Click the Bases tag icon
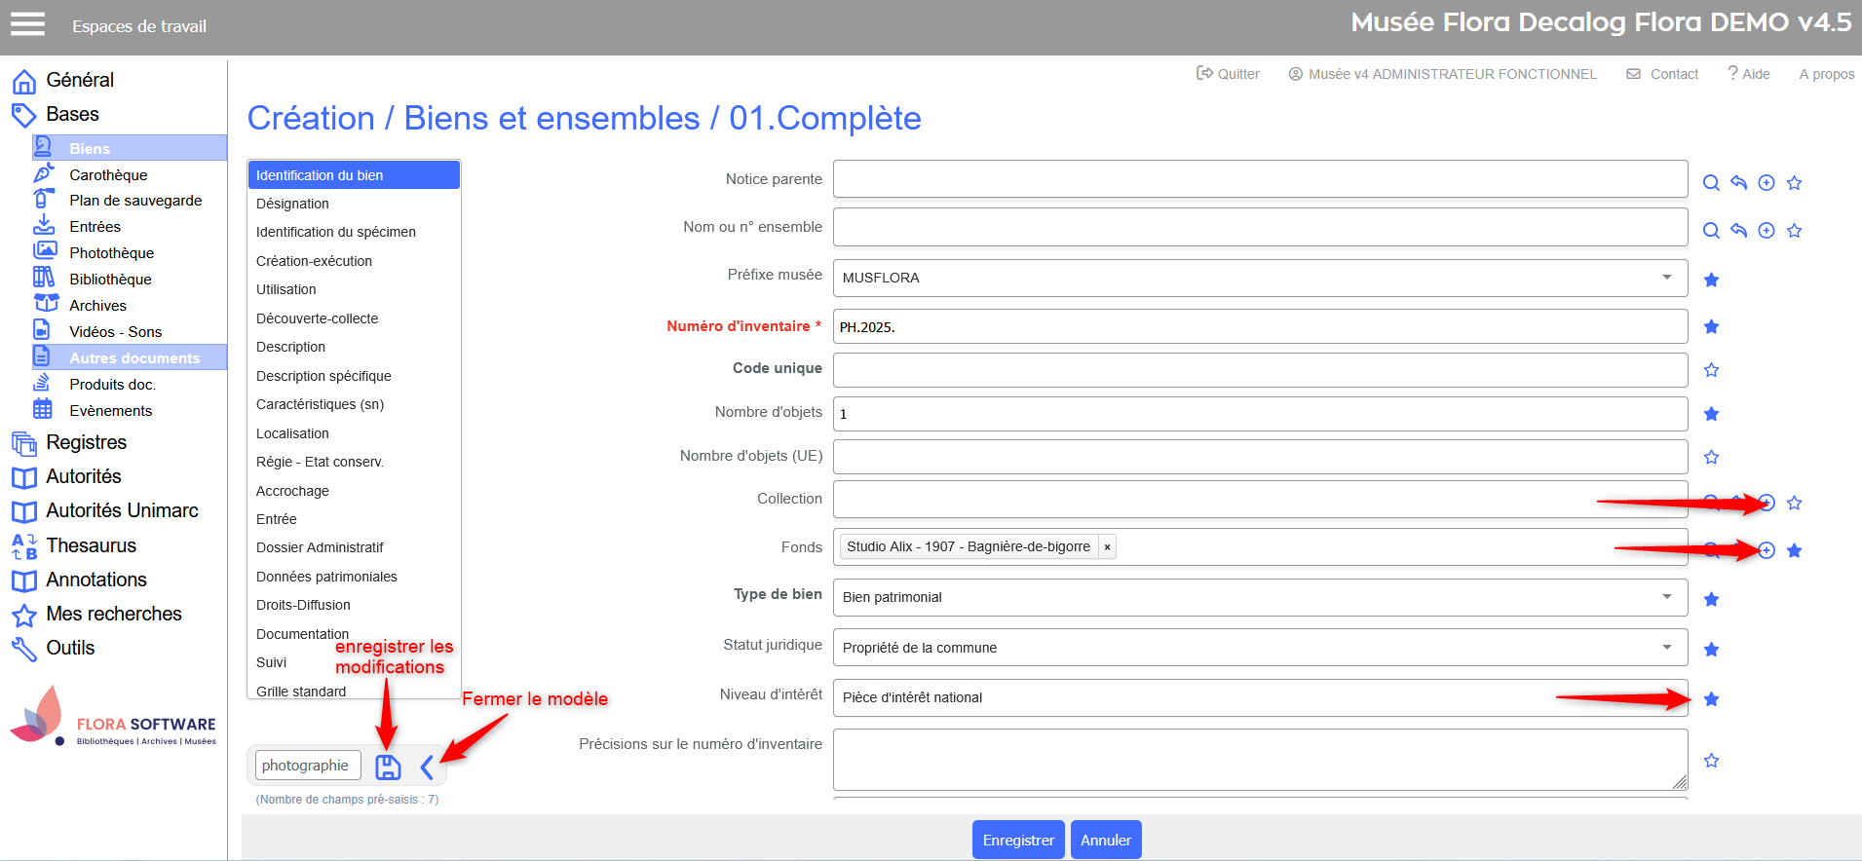The height and width of the screenshot is (861, 1862). point(24,115)
